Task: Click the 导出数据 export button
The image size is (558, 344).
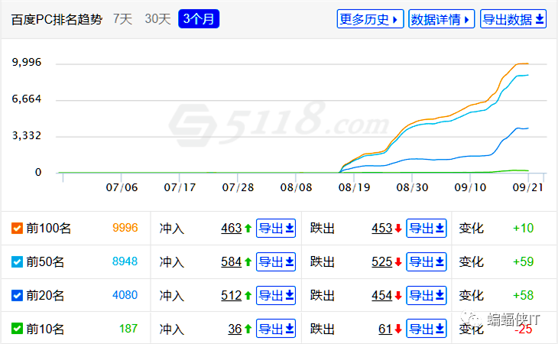Action: click(x=513, y=19)
